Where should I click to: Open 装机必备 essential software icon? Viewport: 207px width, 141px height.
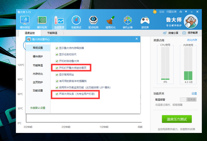pos(128,22)
